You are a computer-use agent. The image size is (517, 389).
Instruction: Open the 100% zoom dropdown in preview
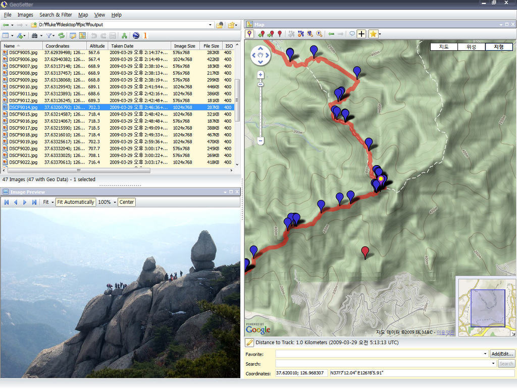115,202
